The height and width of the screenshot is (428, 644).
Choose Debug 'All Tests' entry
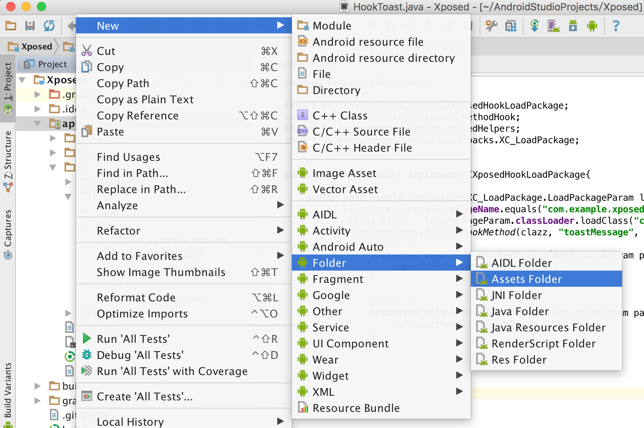tap(184, 355)
